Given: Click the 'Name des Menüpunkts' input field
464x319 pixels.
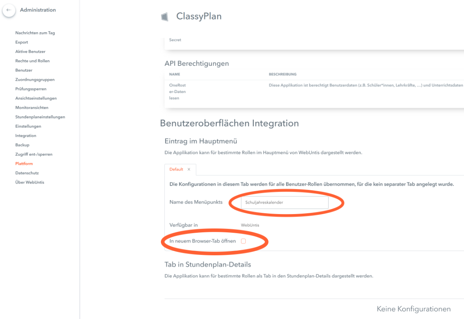Looking at the screenshot, I should pyautogui.click(x=285, y=202).
